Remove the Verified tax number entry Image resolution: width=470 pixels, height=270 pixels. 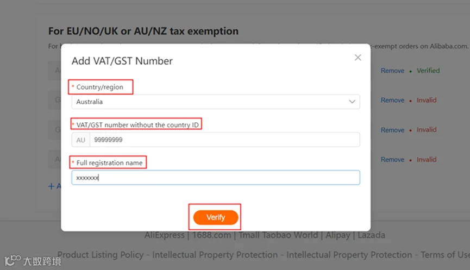[x=392, y=71]
